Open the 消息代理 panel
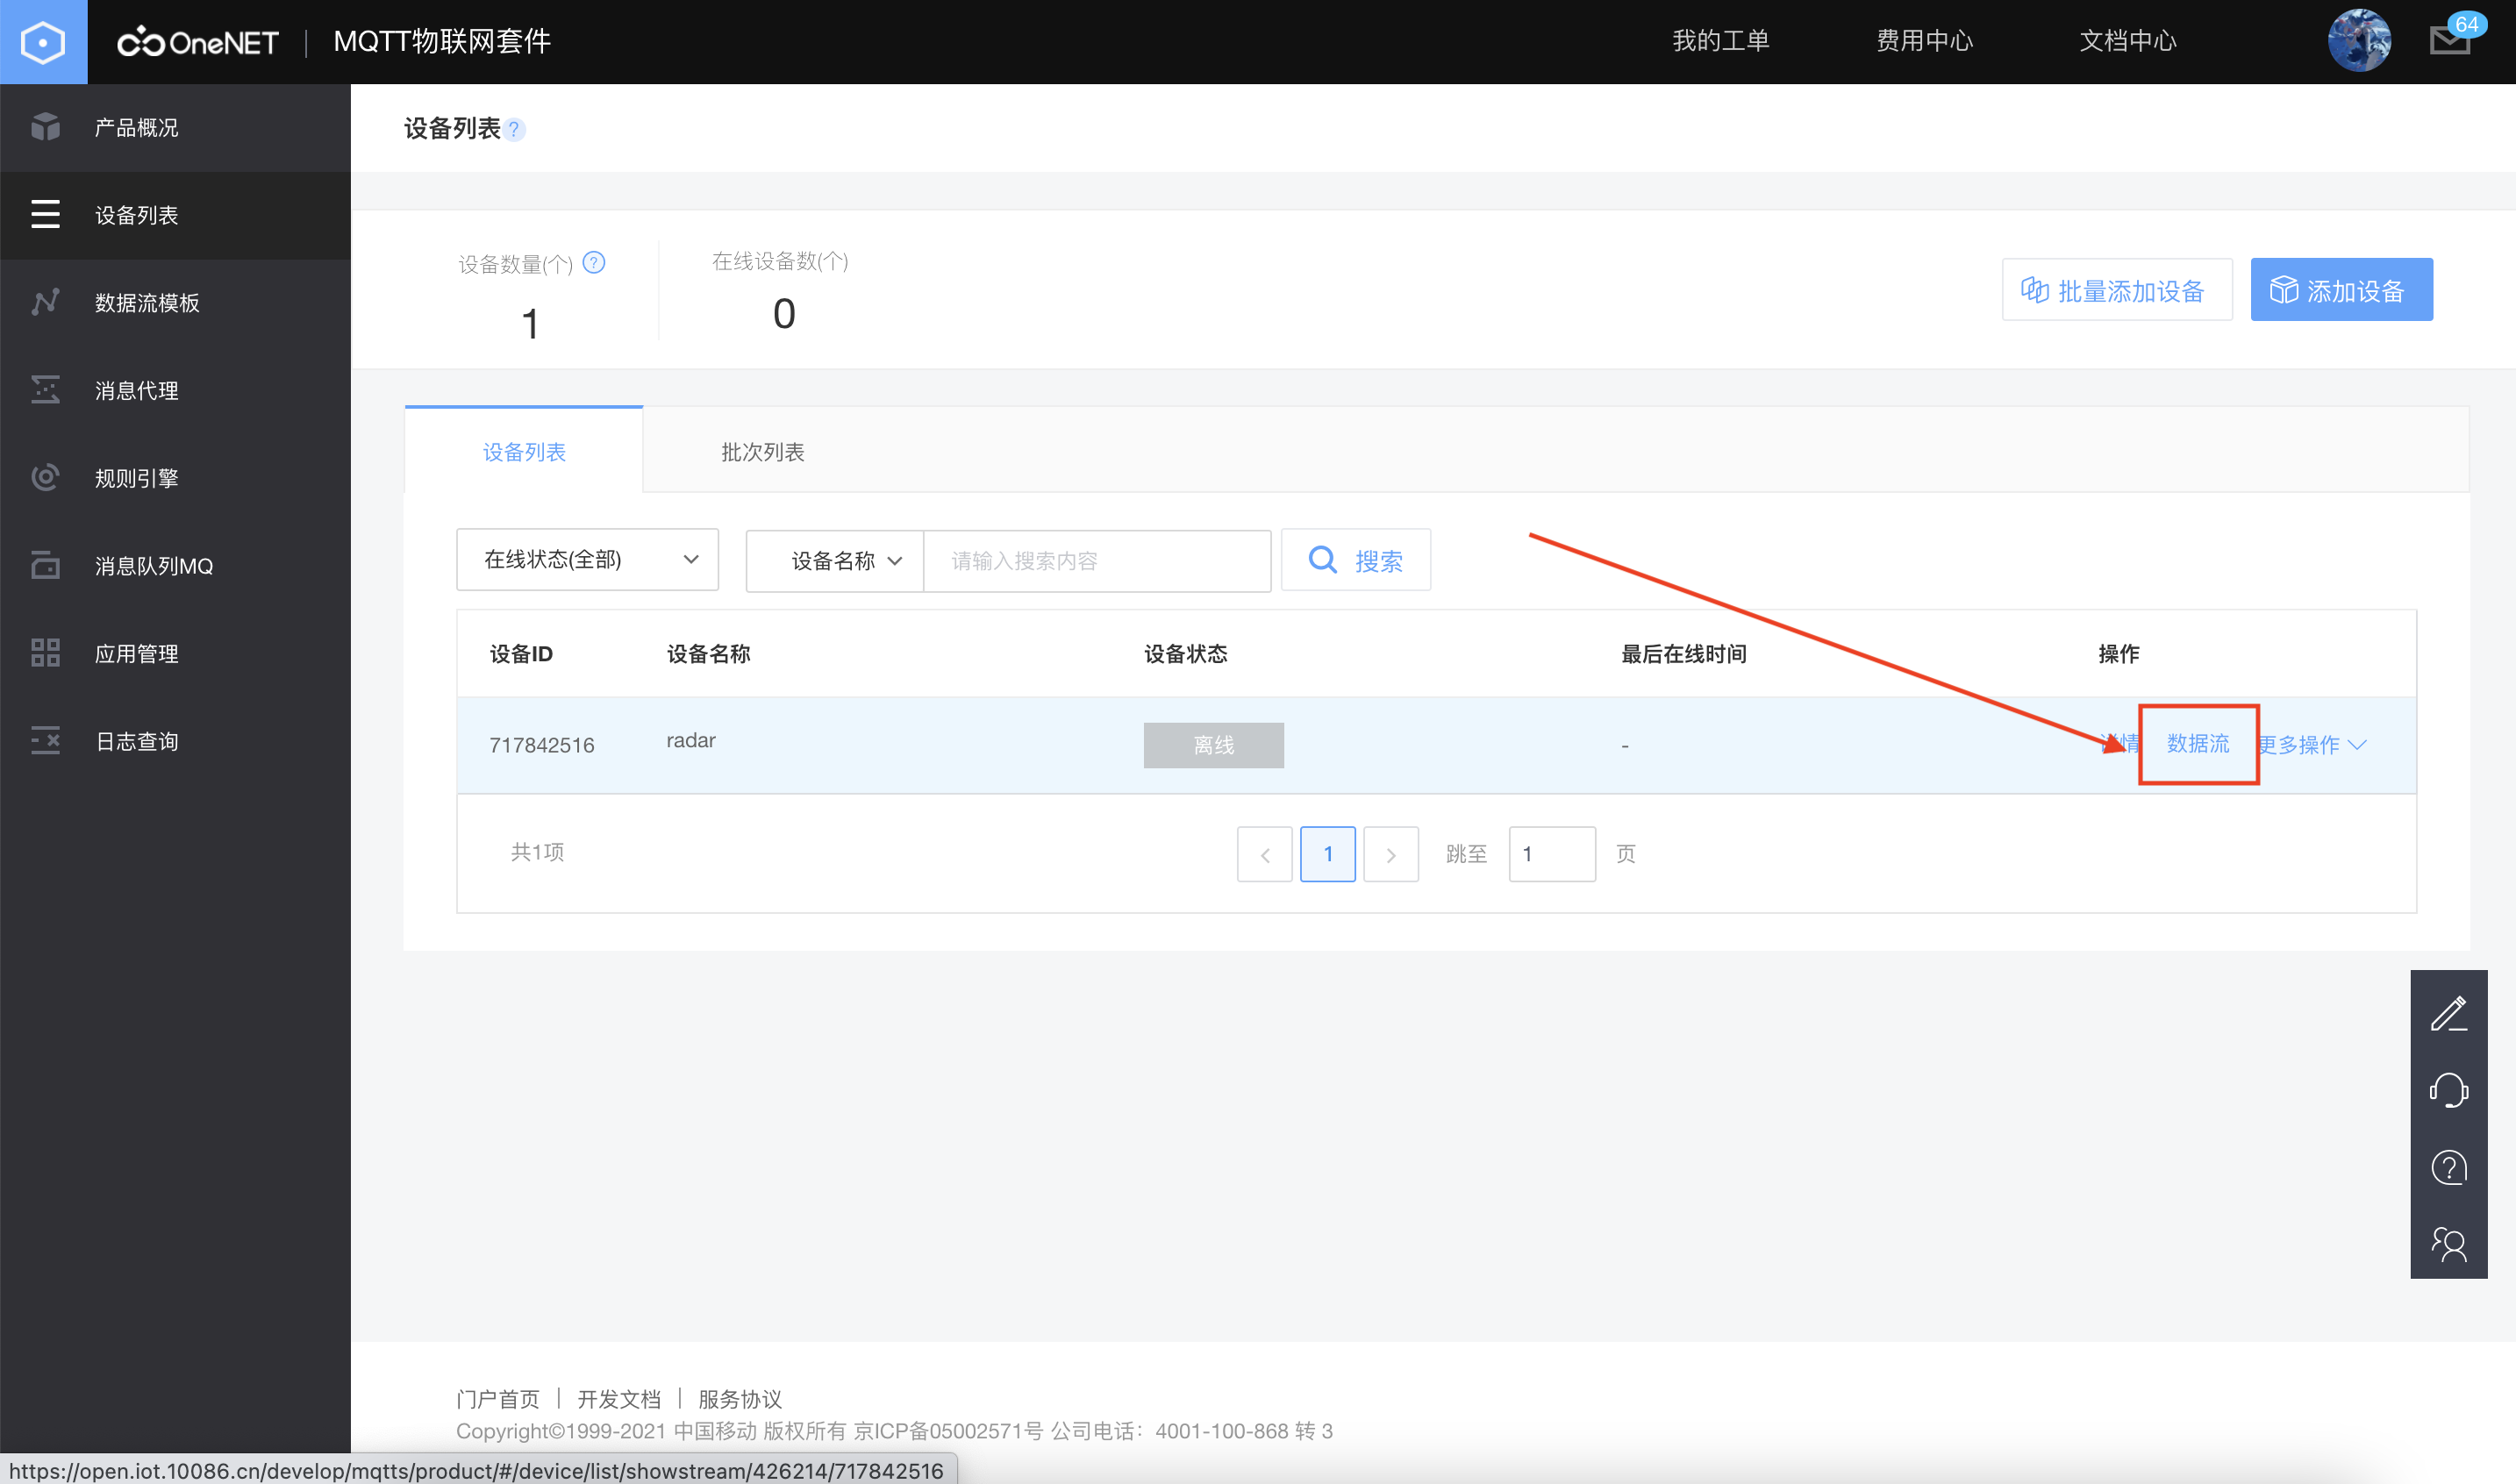 [x=136, y=390]
